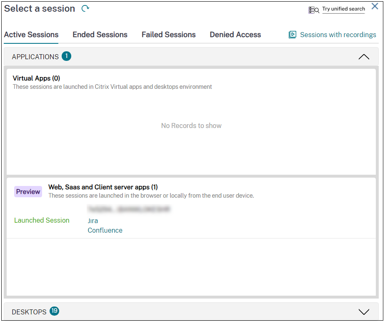This screenshot has height=324, width=385.
Task: Click the unified search icon
Action: [314, 10]
